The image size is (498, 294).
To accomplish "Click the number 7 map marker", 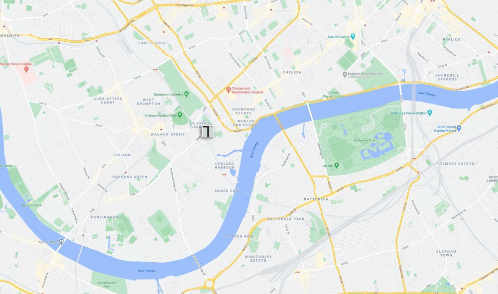I will point(208,131).
